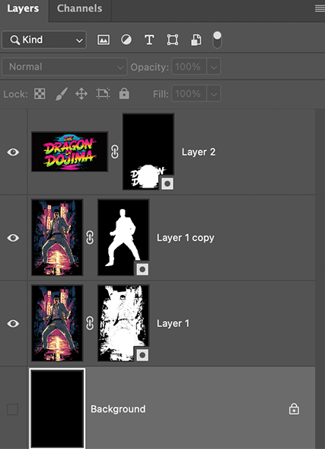Screen dimensions: 325x449
Task: Lock position move icon
Action: click(x=81, y=94)
